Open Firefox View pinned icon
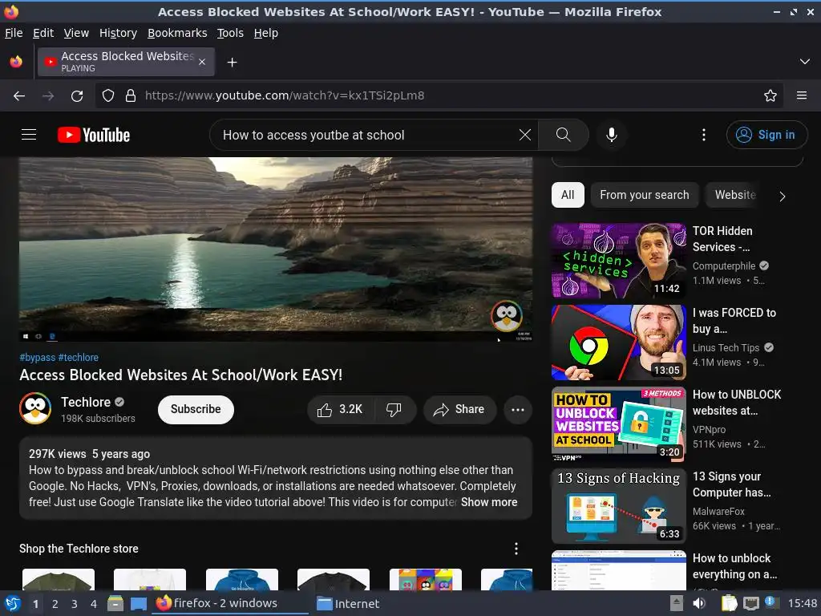 (x=16, y=62)
